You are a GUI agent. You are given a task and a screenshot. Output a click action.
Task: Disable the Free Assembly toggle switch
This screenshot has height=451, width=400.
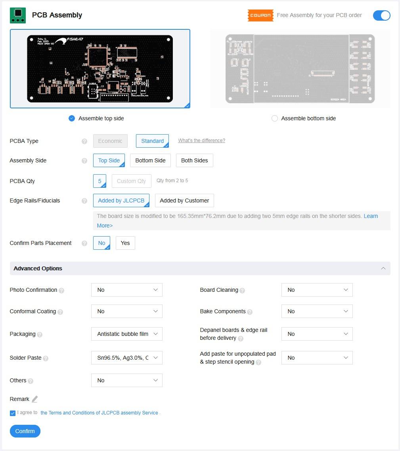click(381, 15)
